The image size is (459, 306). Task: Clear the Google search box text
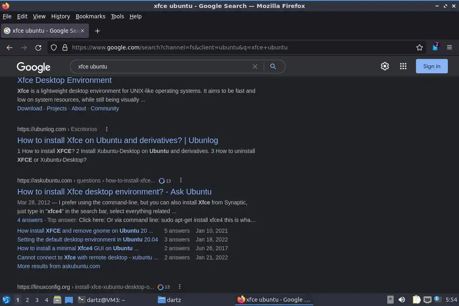point(255,67)
